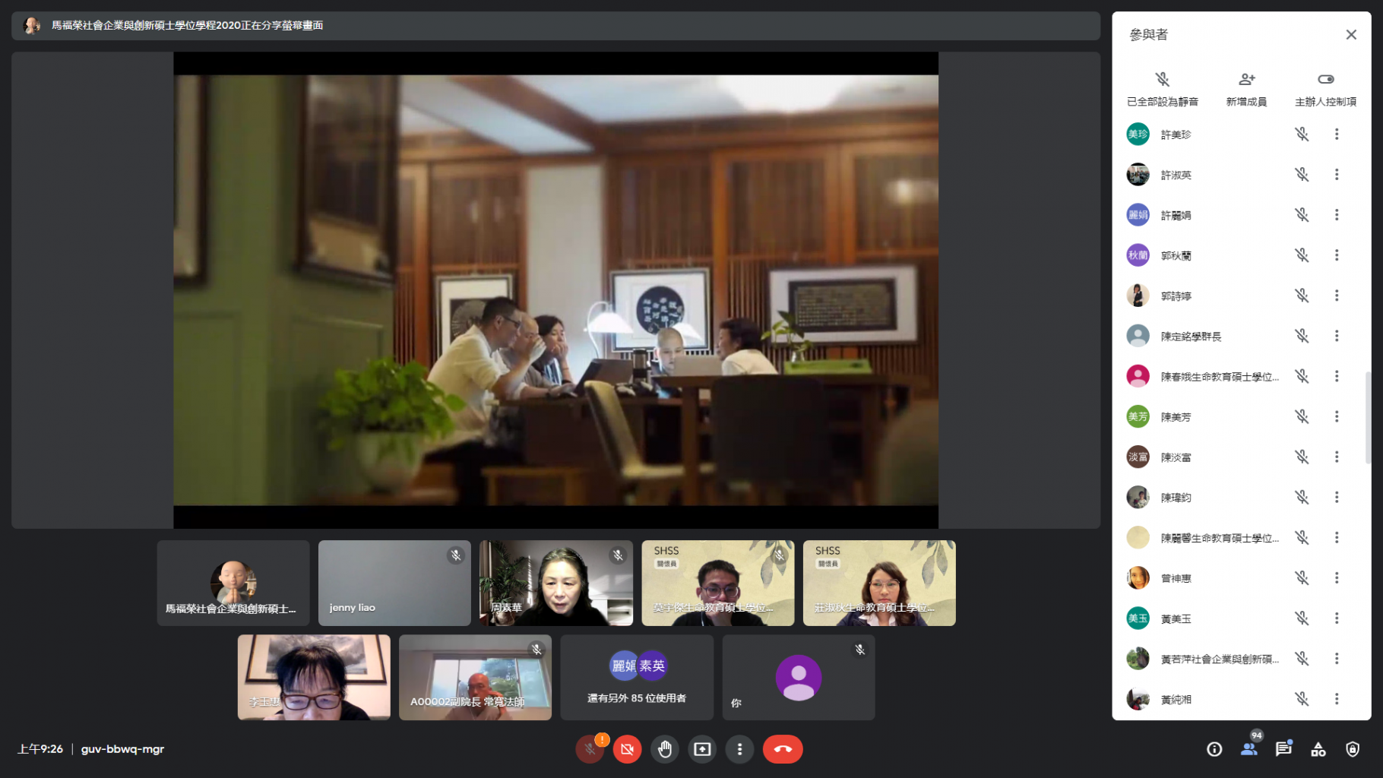
Task: Click the tile showing 85 other users
Action: pos(637,678)
